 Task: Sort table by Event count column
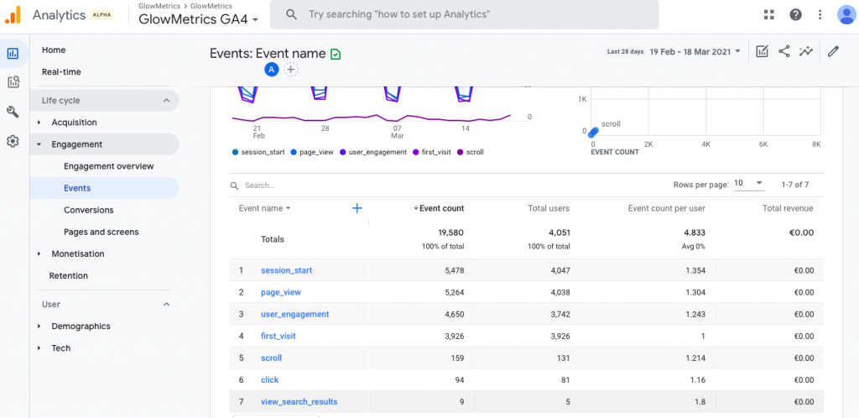tap(440, 208)
